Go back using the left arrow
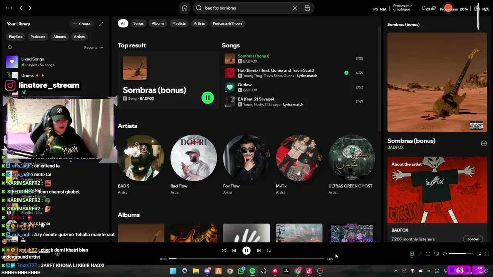 tap(21, 8)
